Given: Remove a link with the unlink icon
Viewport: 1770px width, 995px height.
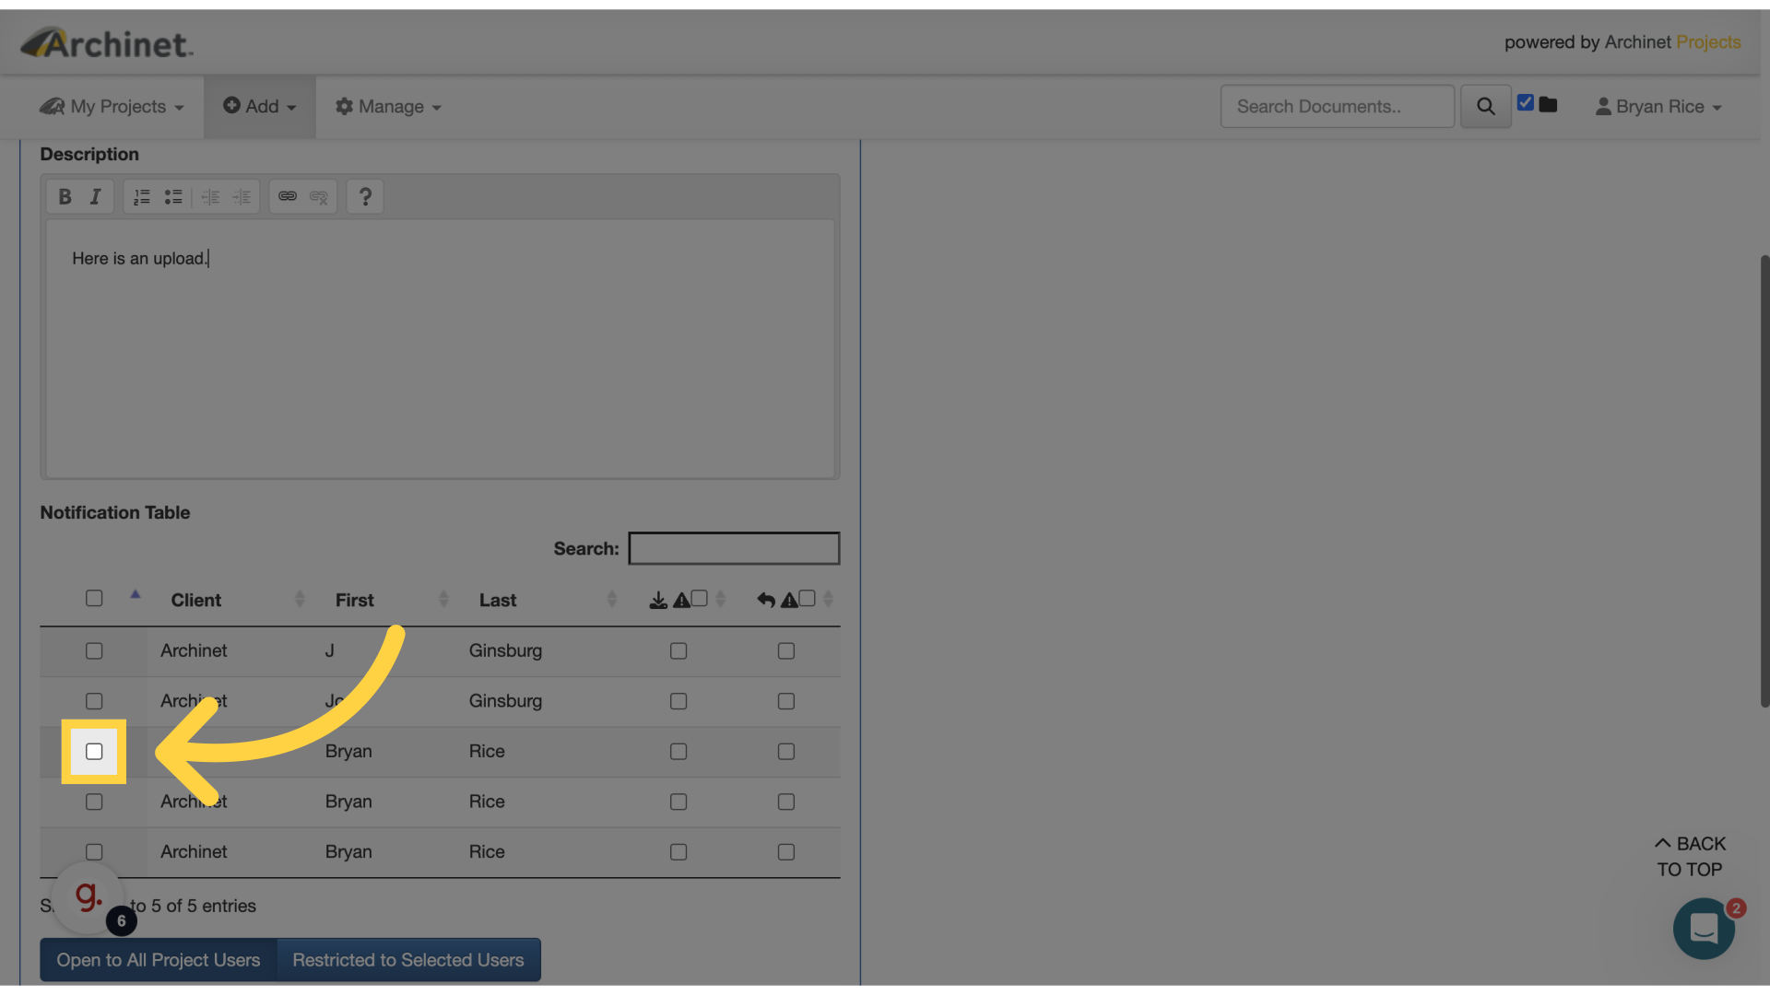Looking at the screenshot, I should 318,196.
